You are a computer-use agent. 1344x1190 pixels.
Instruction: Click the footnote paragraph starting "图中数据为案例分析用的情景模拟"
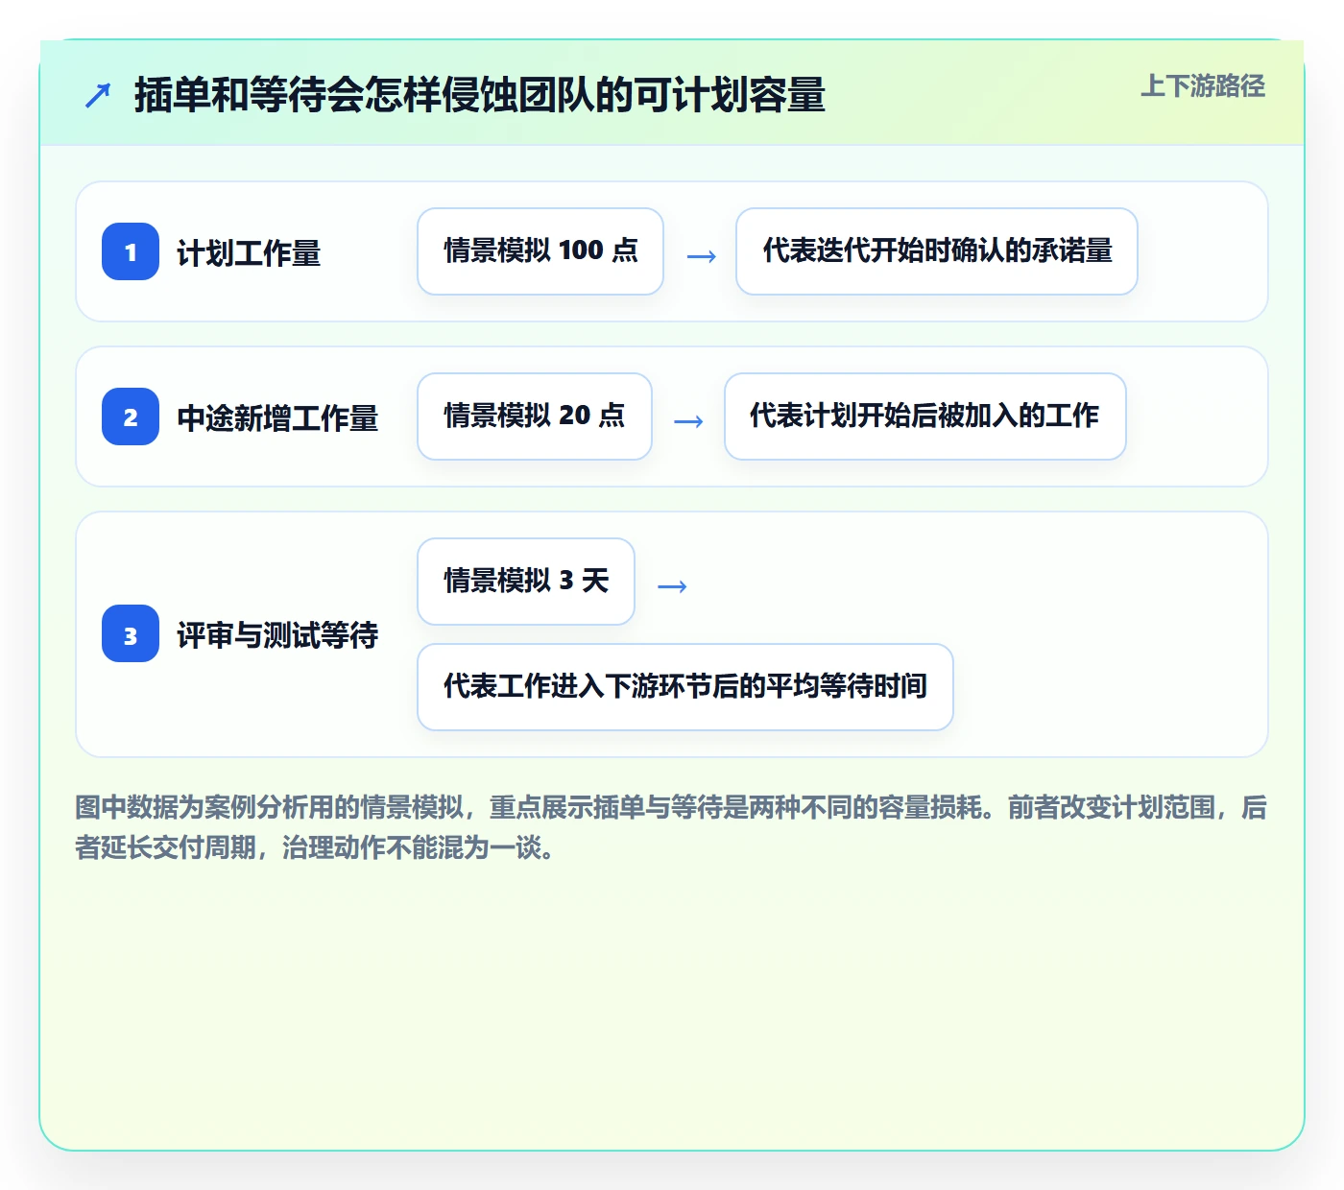(671, 827)
